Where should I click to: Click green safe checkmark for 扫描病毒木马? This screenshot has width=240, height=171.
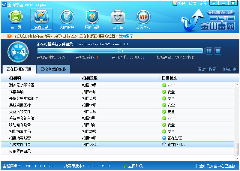pos(164,131)
